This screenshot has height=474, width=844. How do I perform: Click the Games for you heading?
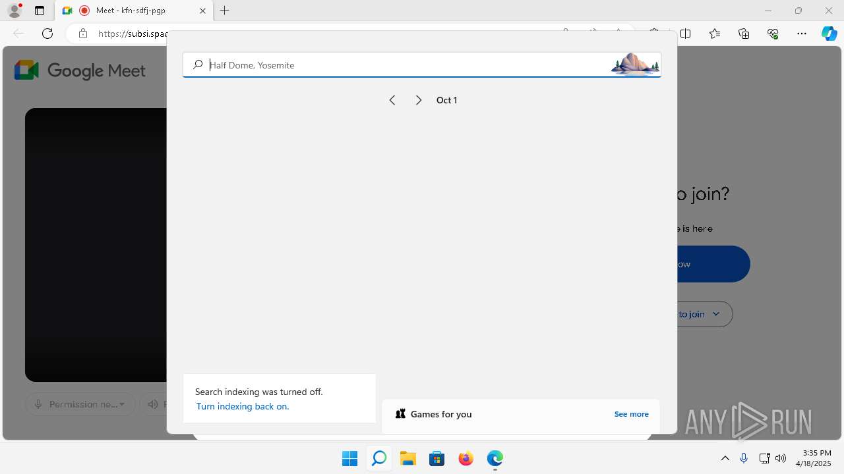(x=441, y=414)
